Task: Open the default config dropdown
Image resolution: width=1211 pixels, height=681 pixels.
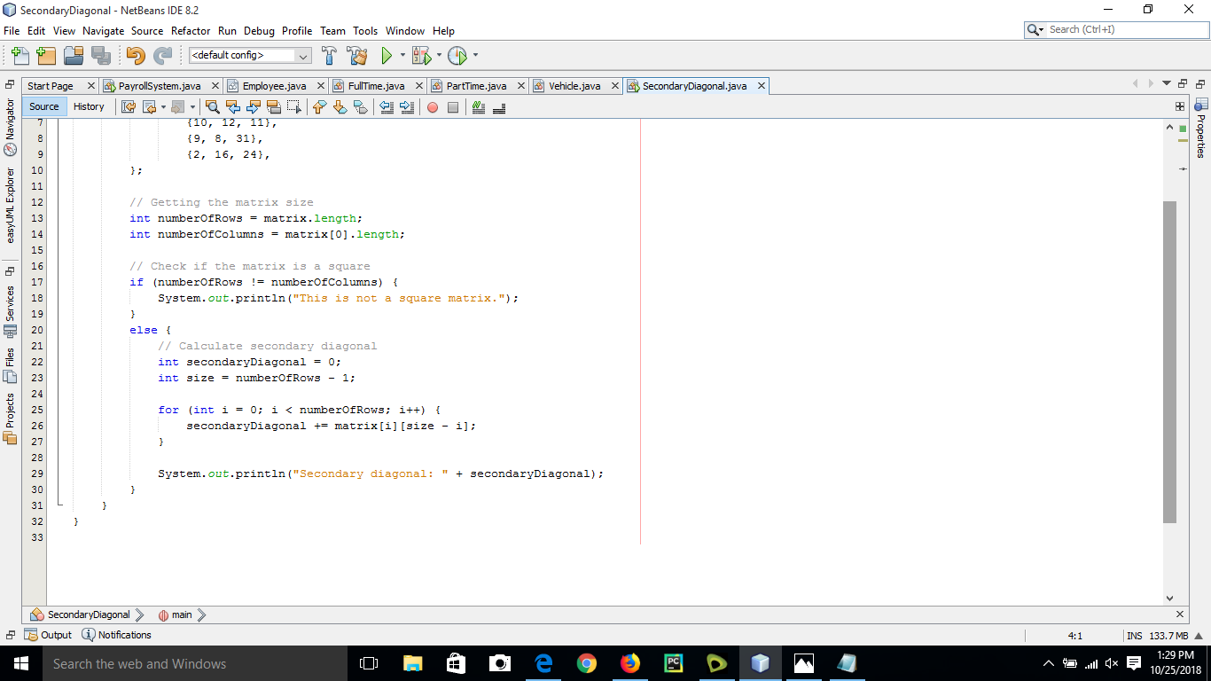Action: pyautogui.click(x=250, y=56)
